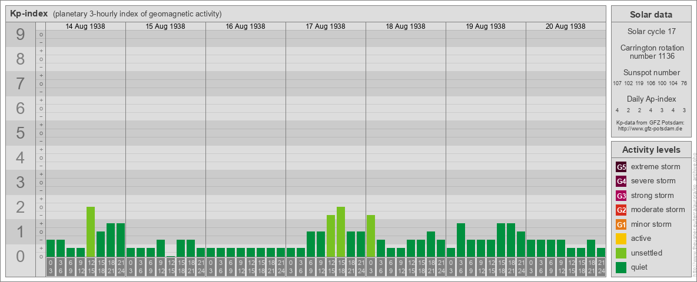Click the tiny bar for 15 Aug 12-15

tap(171, 256)
